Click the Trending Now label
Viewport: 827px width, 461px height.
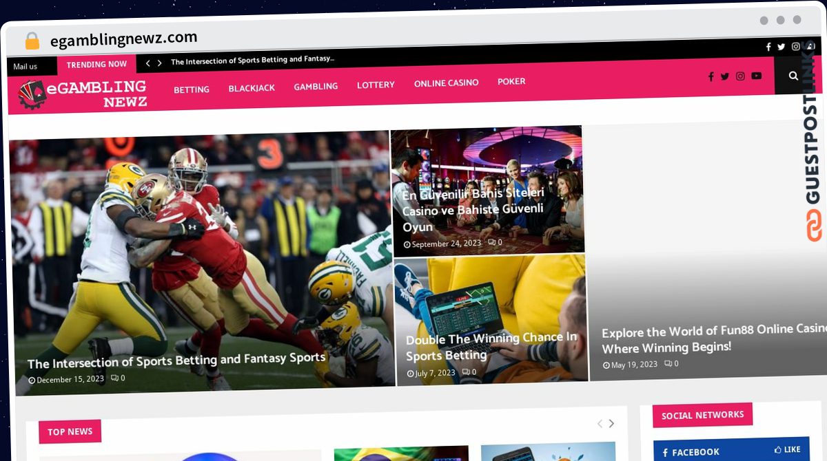pos(96,65)
